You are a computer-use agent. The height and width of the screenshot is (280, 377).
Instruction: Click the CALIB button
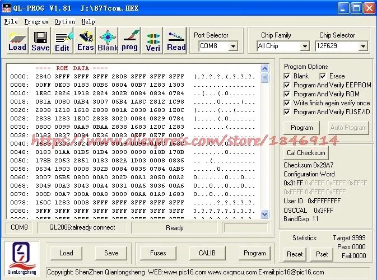pyautogui.click(x=207, y=253)
